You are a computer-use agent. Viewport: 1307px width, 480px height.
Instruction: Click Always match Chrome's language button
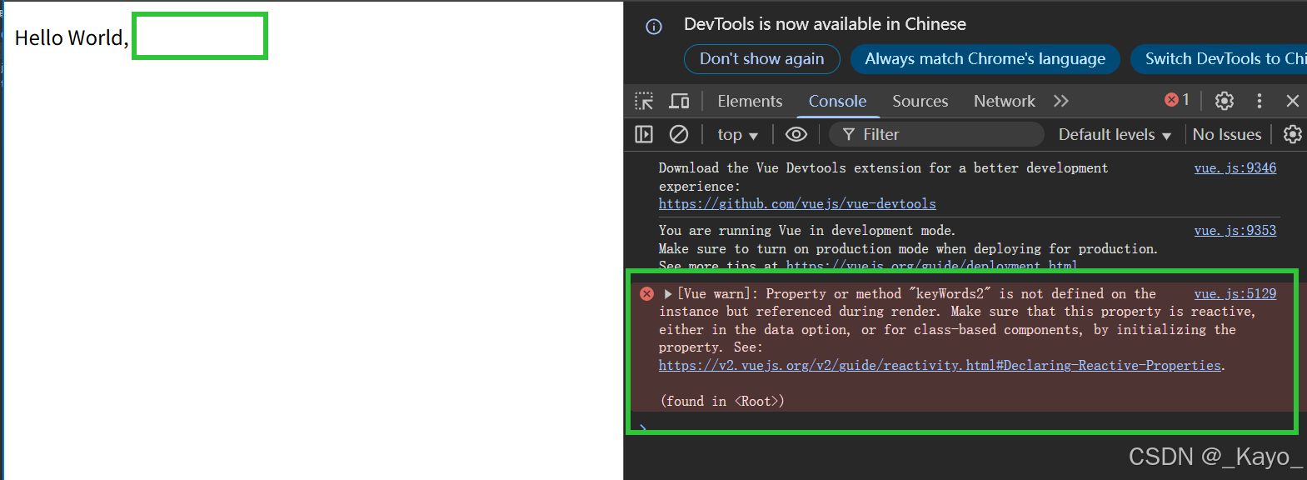click(985, 59)
